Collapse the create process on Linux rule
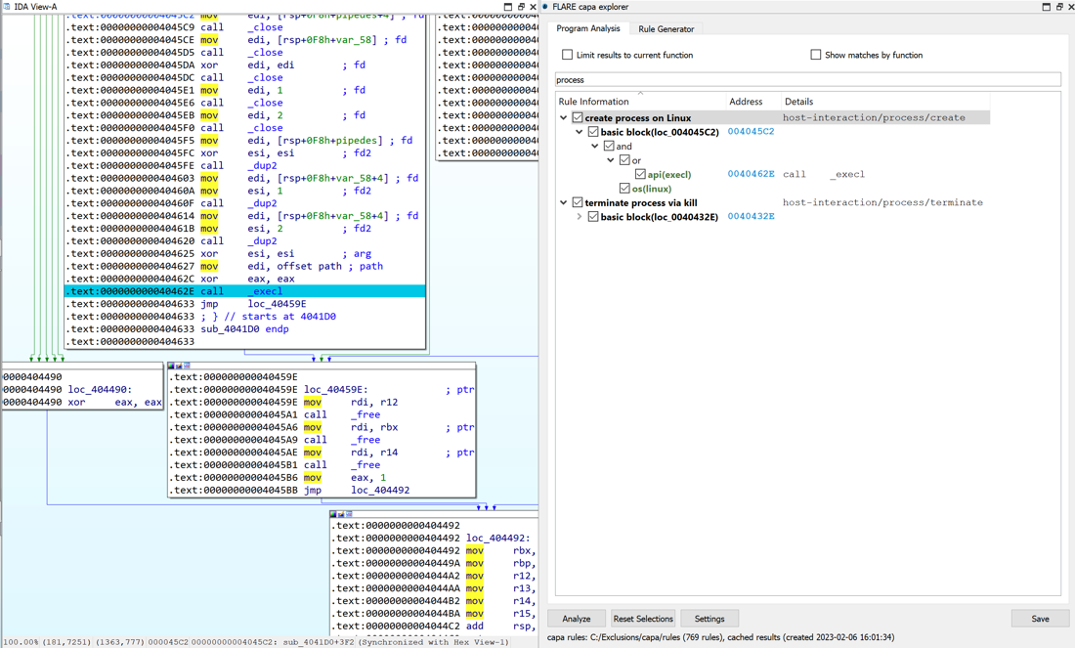Image resolution: width=1075 pixels, height=648 pixels. tap(563, 116)
